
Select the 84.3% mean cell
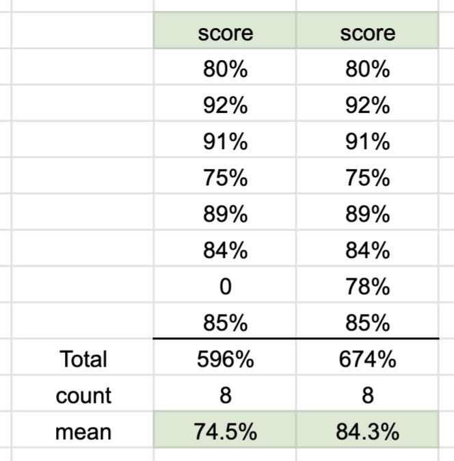click(367, 430)
